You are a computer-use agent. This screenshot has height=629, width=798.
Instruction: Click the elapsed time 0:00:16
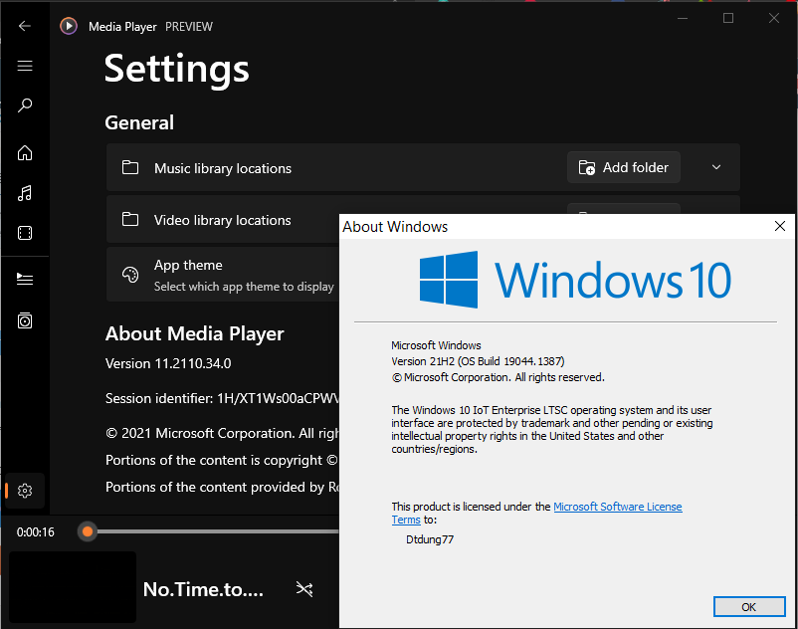(x=35, y=532)
